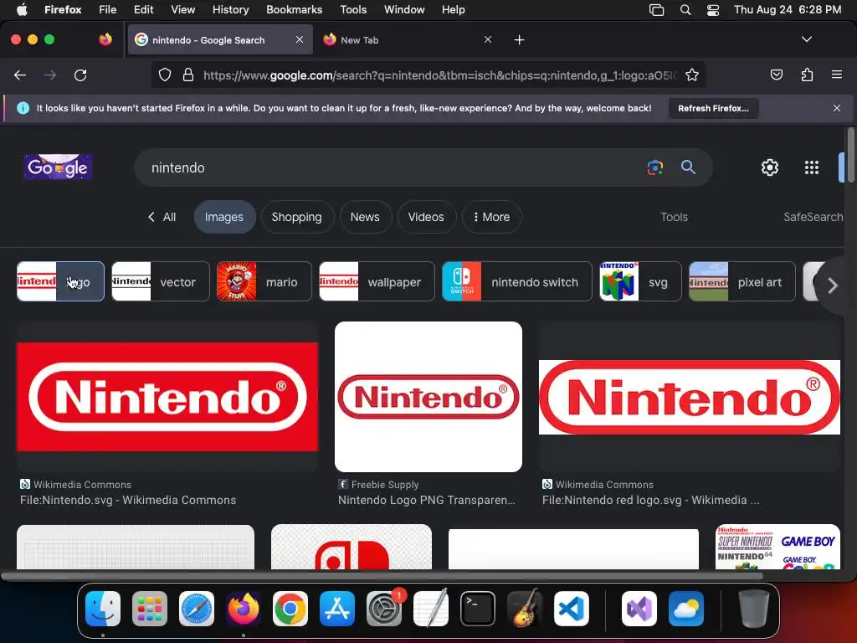The image size is (857, 643).
Task: List all tabs with the chevron
Action: pos(806,39)
